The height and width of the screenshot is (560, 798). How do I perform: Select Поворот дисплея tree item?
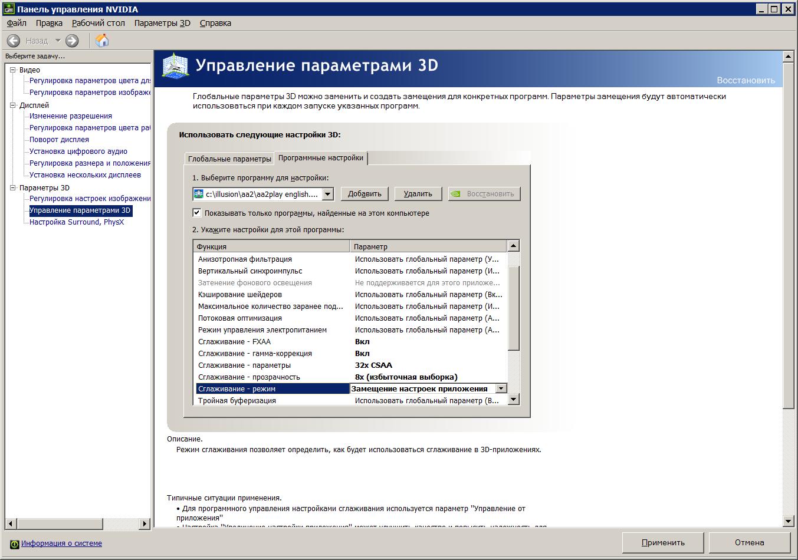point(59,140)
